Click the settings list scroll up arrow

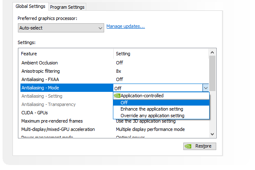point(212,52)
